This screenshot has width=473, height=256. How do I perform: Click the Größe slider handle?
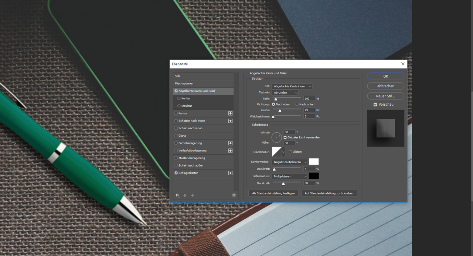[x=280, y=111]
